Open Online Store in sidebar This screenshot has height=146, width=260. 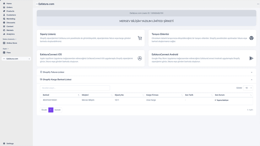(x=12, y=43)
